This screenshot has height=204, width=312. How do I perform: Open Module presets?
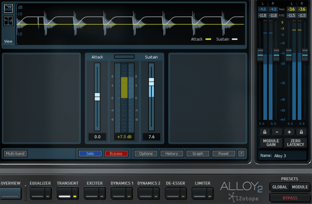(300, 187)
